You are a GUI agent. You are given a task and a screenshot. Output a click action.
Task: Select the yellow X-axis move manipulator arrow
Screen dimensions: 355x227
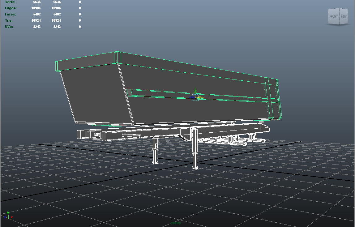tap(201, 97)
